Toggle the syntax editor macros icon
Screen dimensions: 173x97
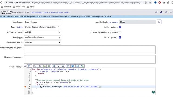(x=29, y=66)
